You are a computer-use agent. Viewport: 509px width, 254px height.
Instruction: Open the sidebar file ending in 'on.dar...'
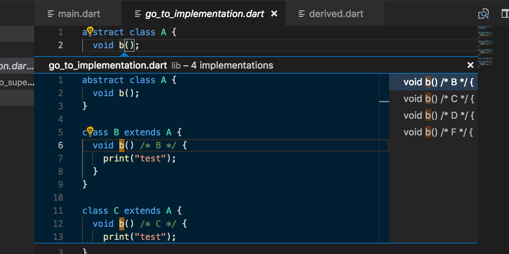point(17,66)
